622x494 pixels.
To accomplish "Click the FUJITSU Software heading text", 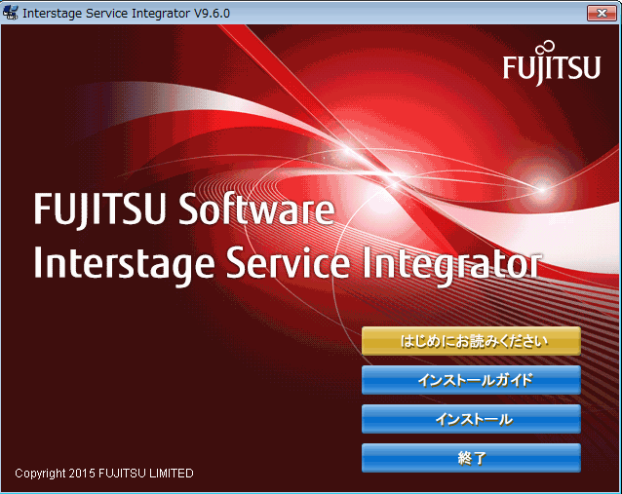I will pos(184,209).
